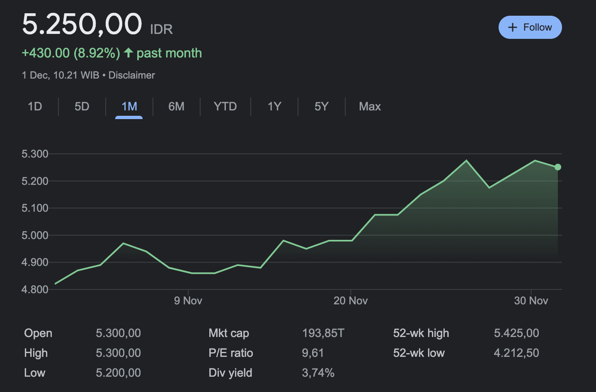Select the 1Y time range
The image size is (596, 392).
274,106
